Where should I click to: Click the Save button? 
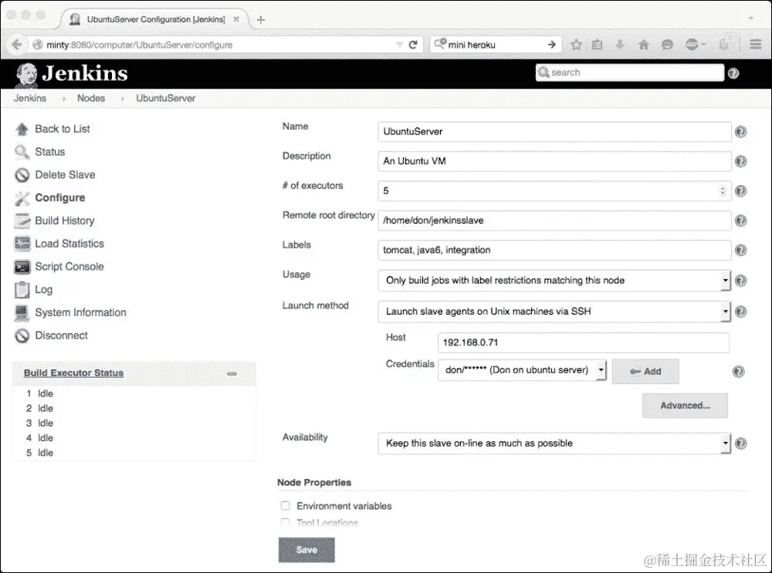click(x=306, y=550)
